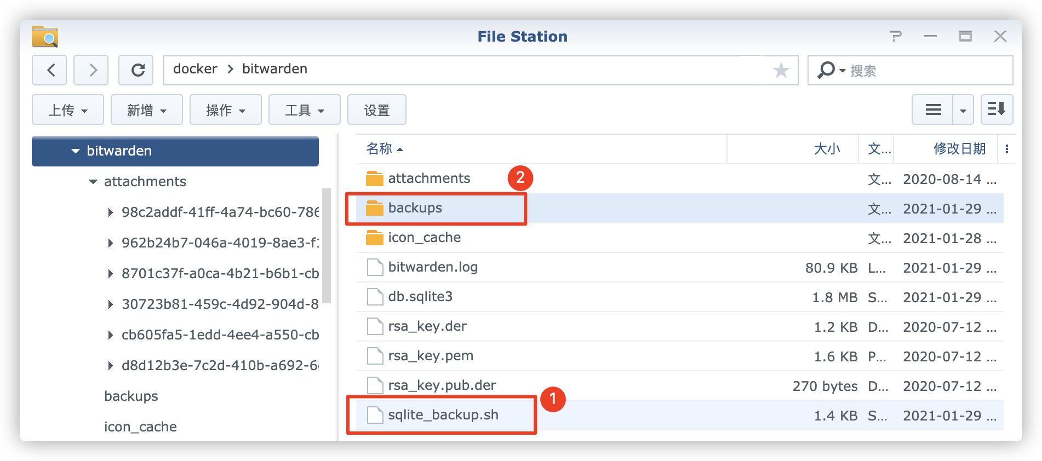Screen dimensions: 1042x461
Task: Click docker in the path breadcrumb
Action: [195, 69]
